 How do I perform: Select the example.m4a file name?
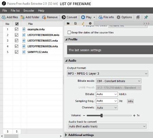(x=36, y=29)
